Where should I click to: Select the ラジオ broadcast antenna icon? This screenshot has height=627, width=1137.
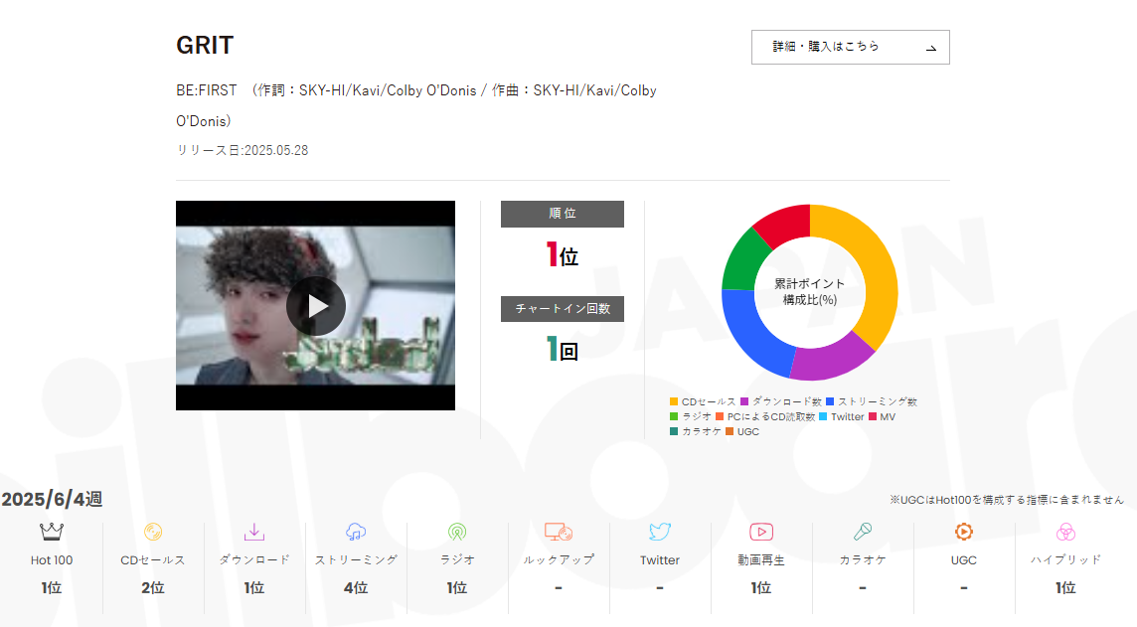click(457, 532)
